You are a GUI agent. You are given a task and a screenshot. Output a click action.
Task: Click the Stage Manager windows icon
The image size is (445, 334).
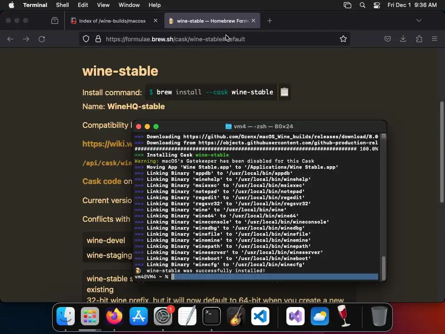click(x=347, y=5)
